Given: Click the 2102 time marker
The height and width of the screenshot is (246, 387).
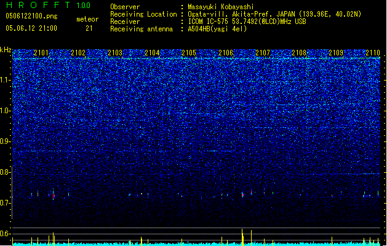Looking at the screenshot, I should 78,53.
